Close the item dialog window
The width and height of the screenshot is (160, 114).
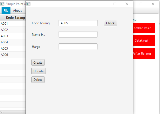point(127,4)
